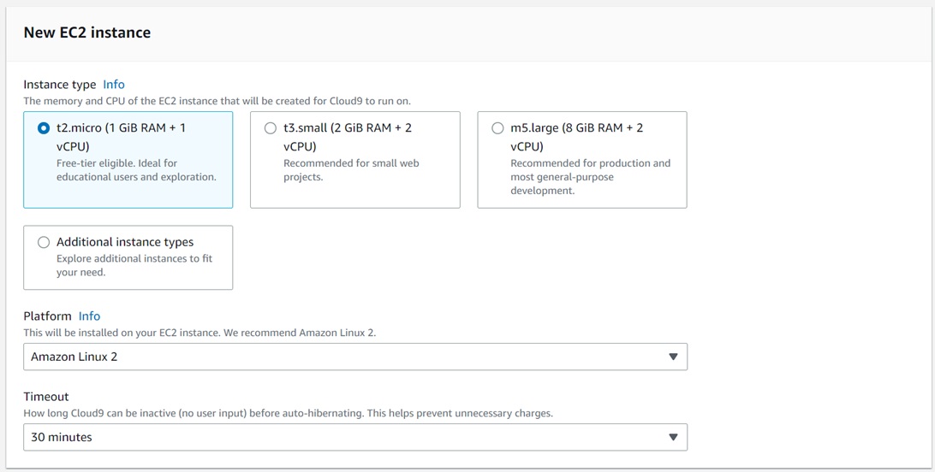Choose the t3.small instance radio button
The image size is (935, 472).
(270, 128)
